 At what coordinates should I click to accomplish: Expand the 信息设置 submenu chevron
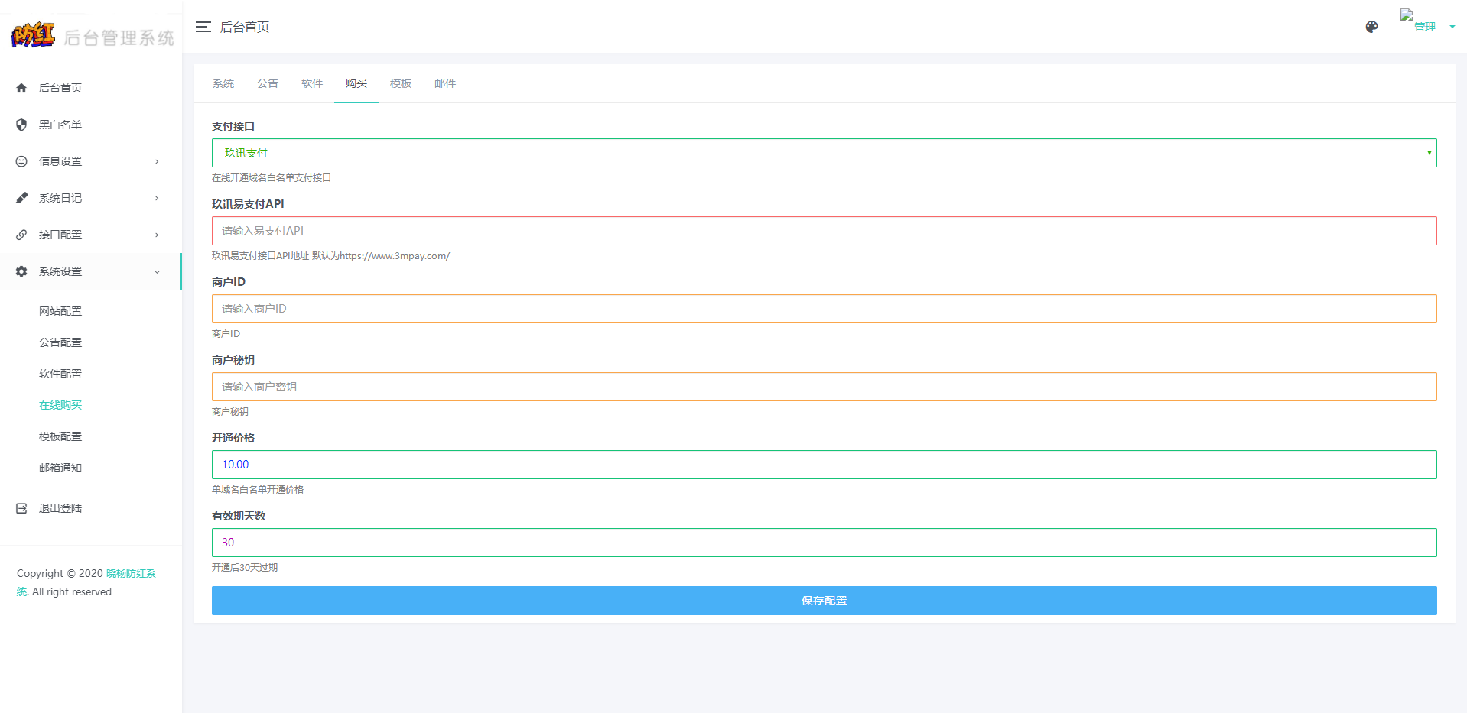[157, 161]
